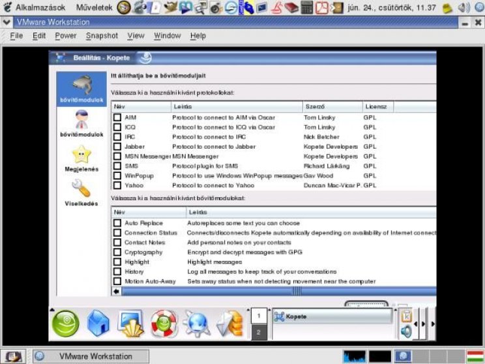Select the plug icon bővítőmodulok sidebar entry

[81, 89]
